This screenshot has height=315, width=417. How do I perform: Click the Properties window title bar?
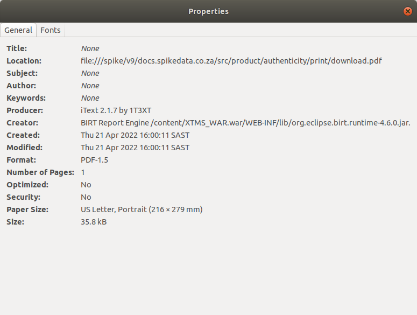208,11
